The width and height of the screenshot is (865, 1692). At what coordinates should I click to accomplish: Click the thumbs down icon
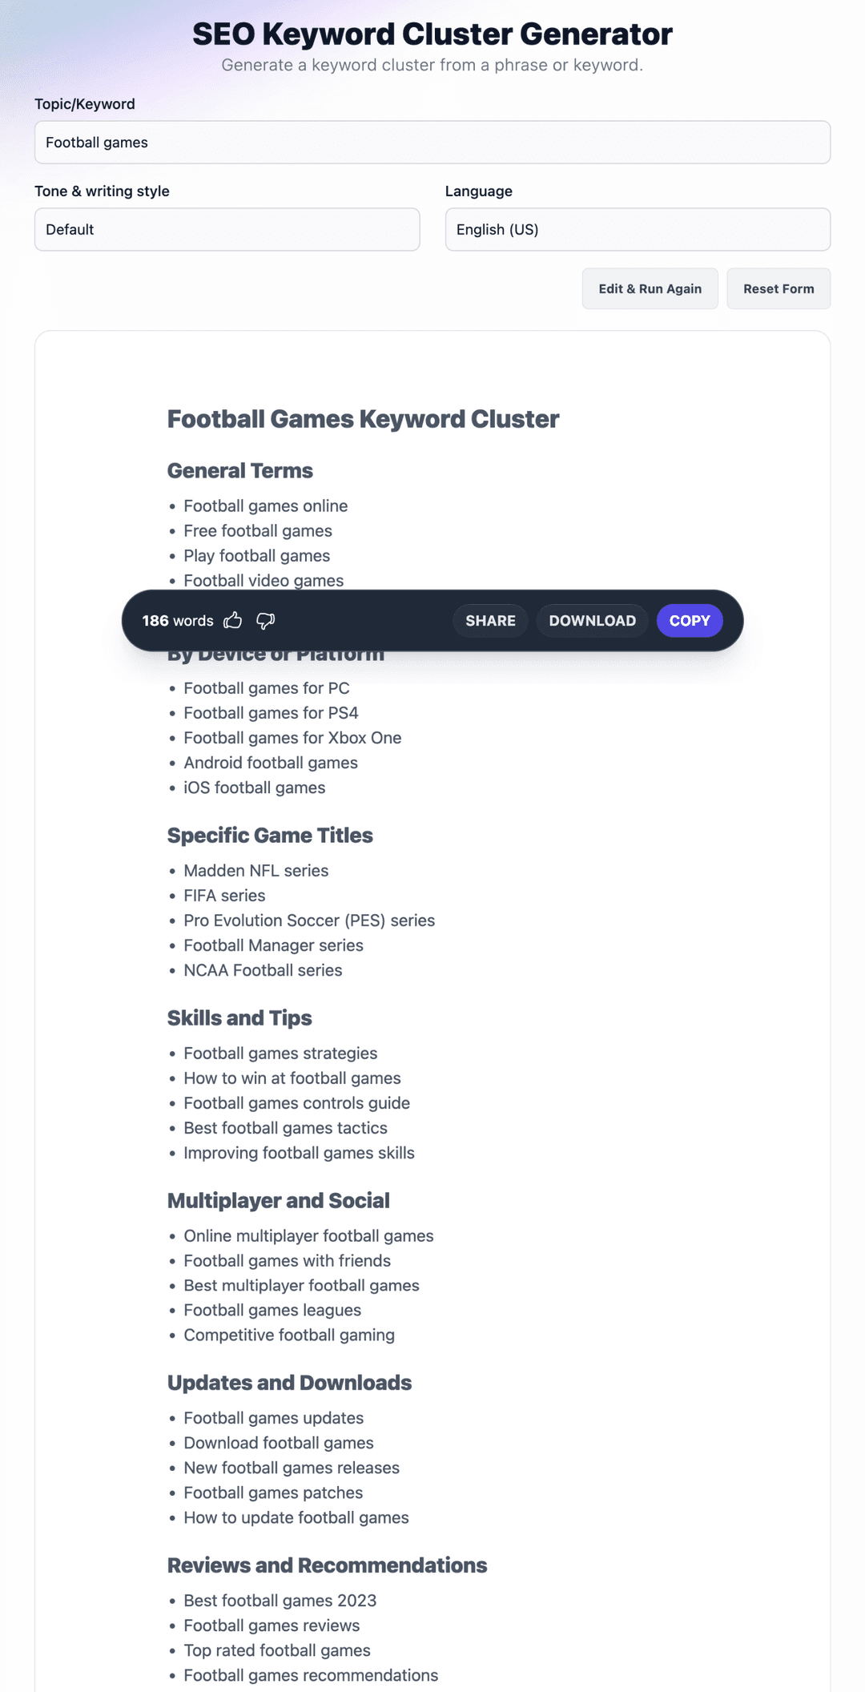(265, 620)
